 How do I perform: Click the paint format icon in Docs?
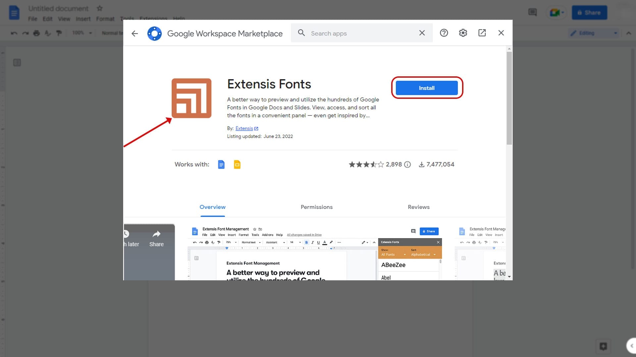(59, 33)
